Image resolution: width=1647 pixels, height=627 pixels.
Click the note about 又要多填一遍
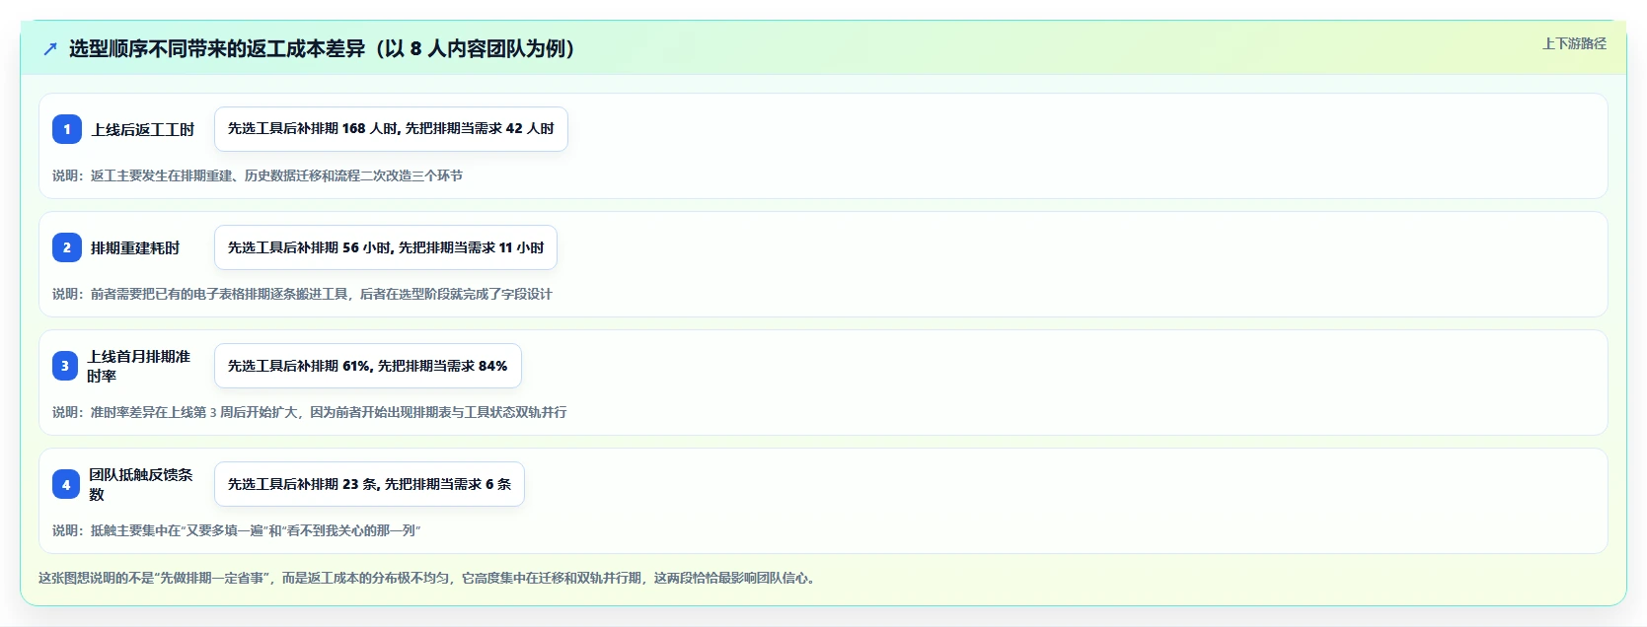tap(237, 530)
